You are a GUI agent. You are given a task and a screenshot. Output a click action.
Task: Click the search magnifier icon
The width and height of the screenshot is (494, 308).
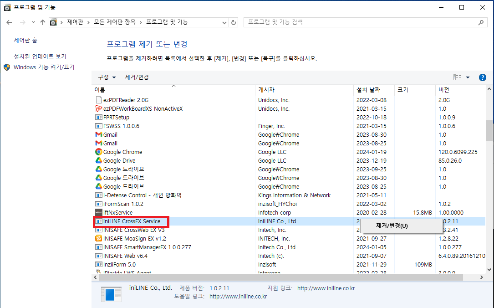point(481,22)
